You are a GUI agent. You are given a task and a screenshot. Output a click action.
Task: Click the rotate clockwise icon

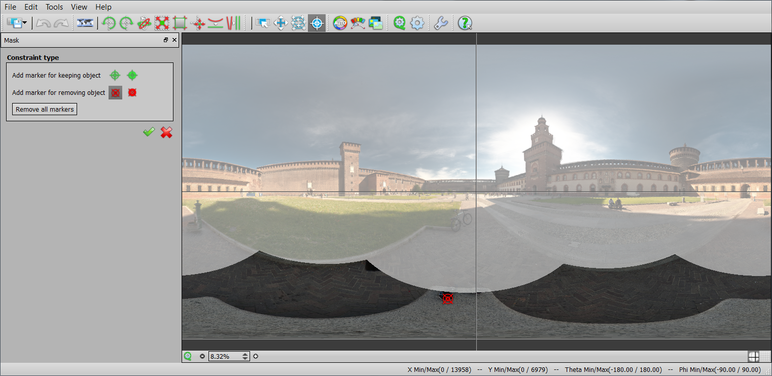click(126, 23)
